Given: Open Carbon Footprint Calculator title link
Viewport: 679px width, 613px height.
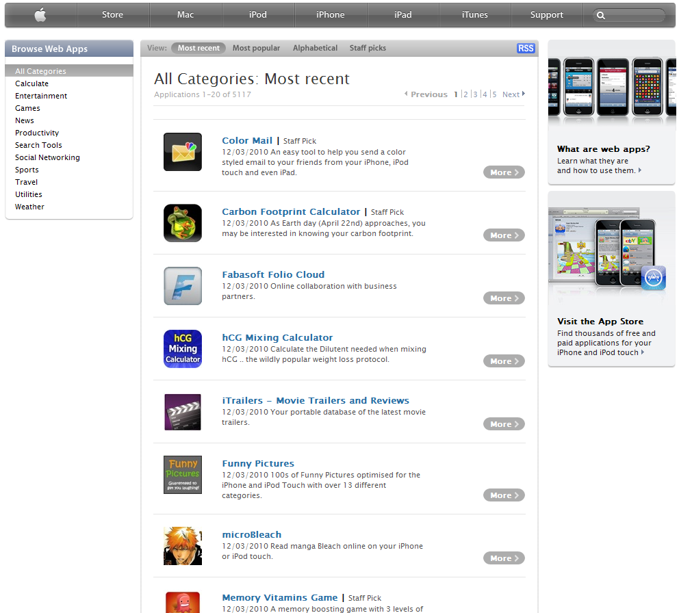Looking at the screenshot, I should click(291, 211).
